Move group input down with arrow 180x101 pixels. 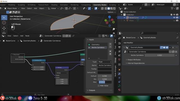point(110,54)
